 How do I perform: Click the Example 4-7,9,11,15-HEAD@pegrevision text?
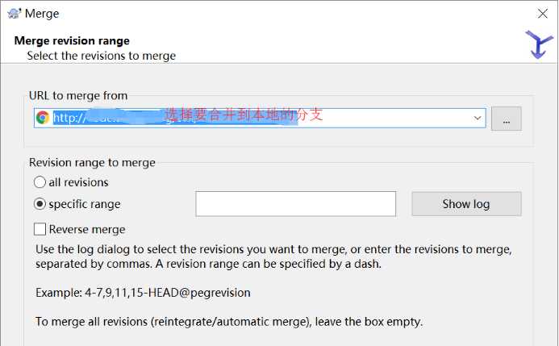[x=143, y=293]
